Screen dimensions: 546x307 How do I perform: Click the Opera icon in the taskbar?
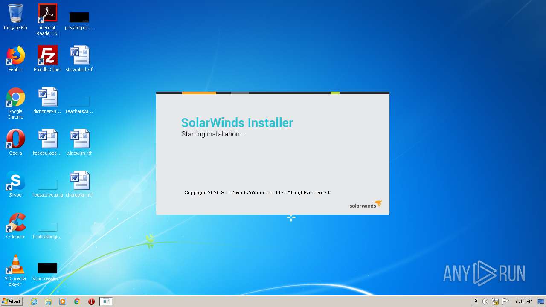pos(91,301)
